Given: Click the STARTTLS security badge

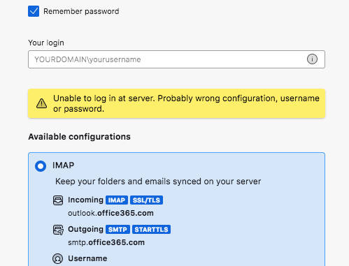Looking at the screenshot, I should (x=151, y=230).
